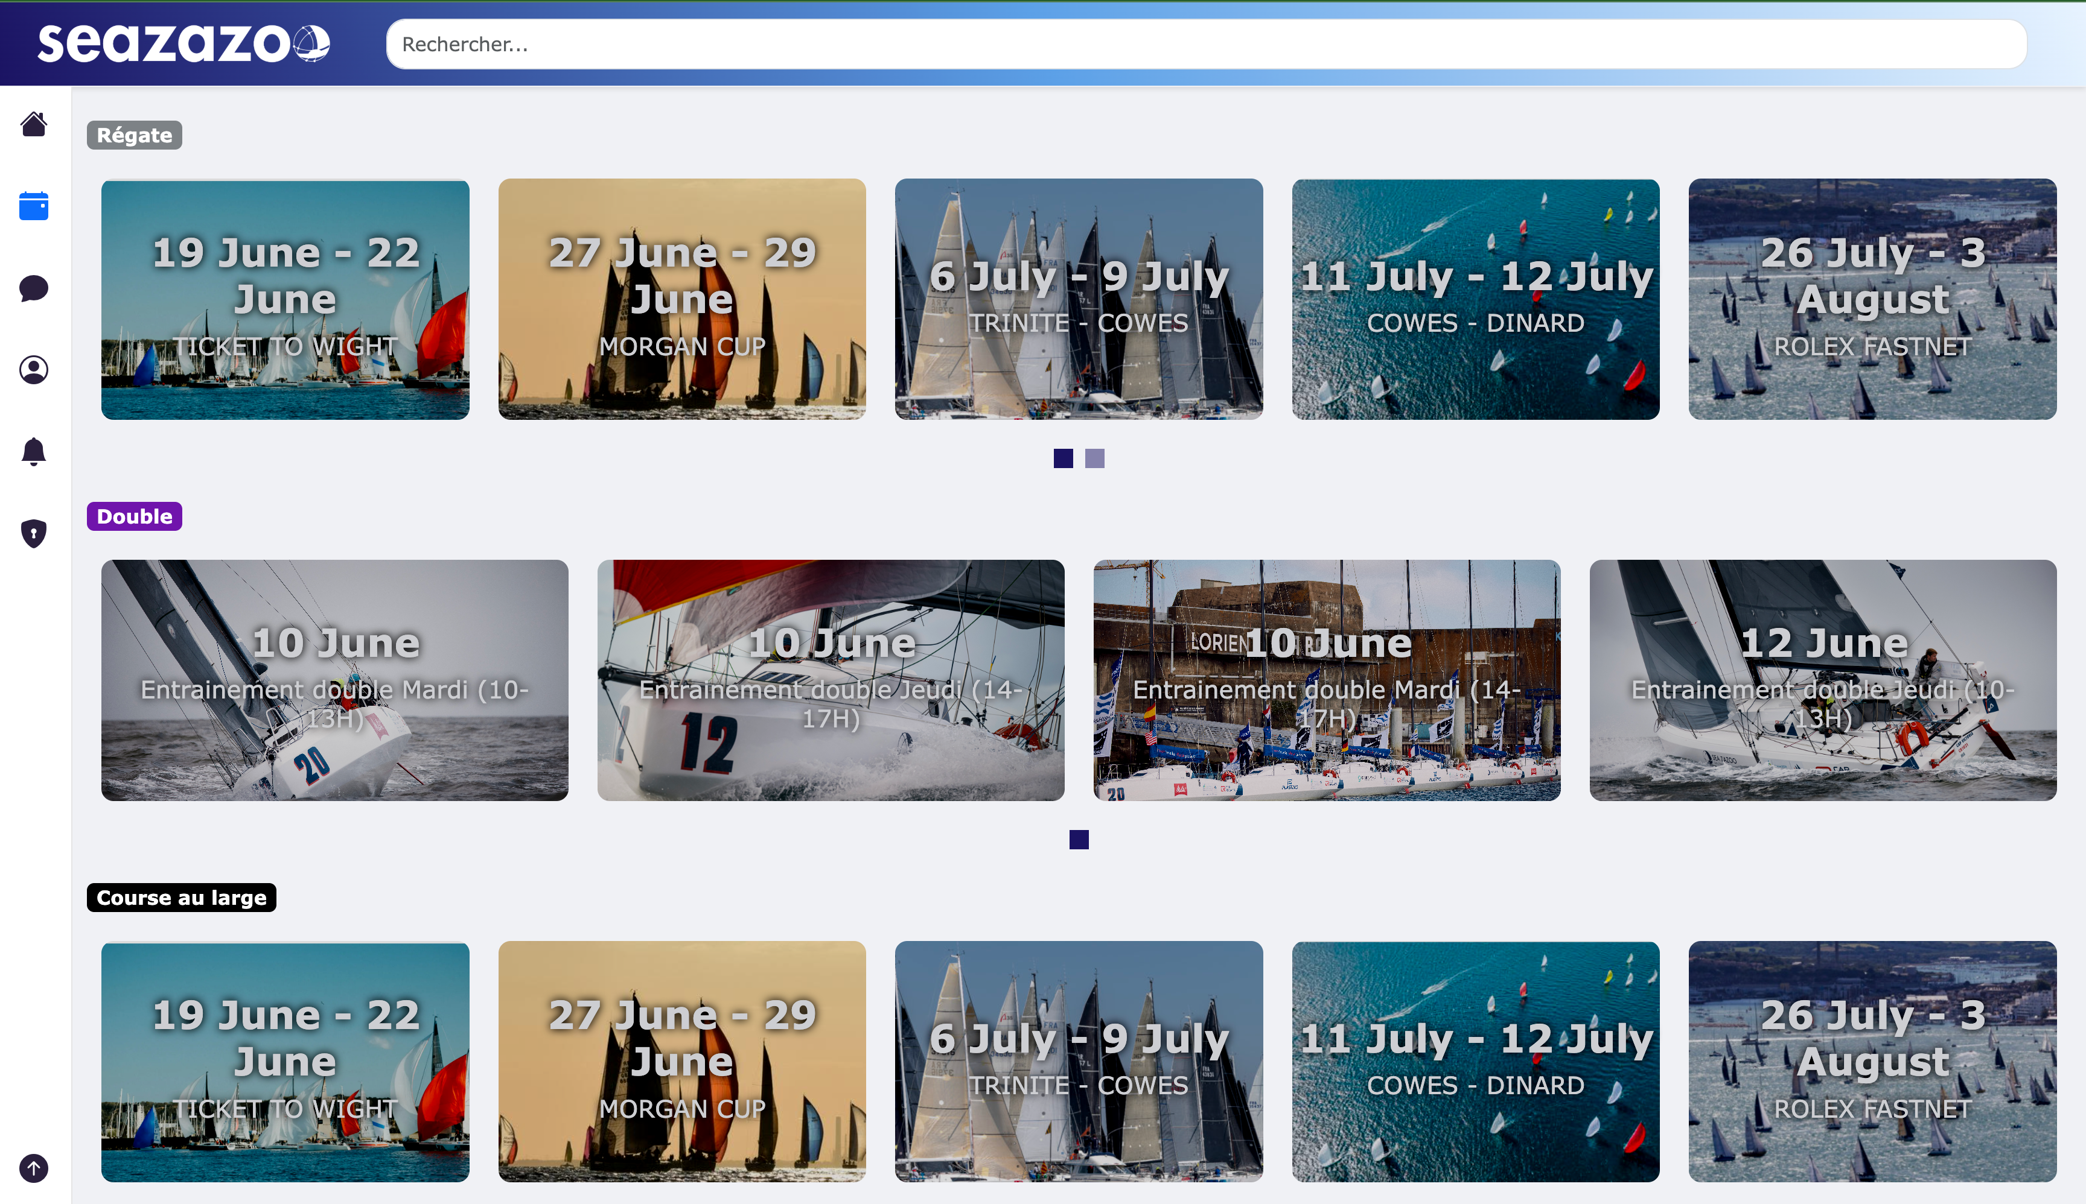Open the home icon in sidebar
The width and height of the screenshot is (2086, 1204).
(x=33, y=124)
